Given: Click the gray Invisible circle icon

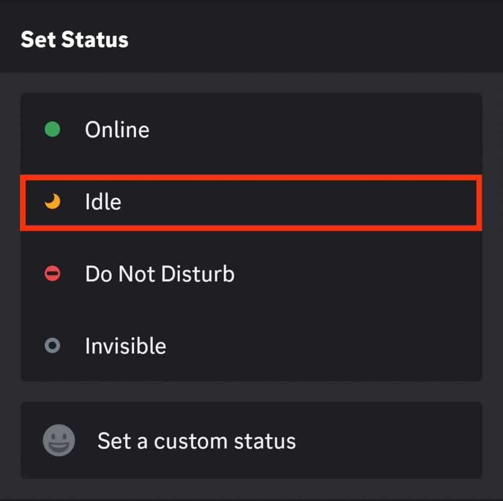Looking at the screenshot, I should (53, 345).
